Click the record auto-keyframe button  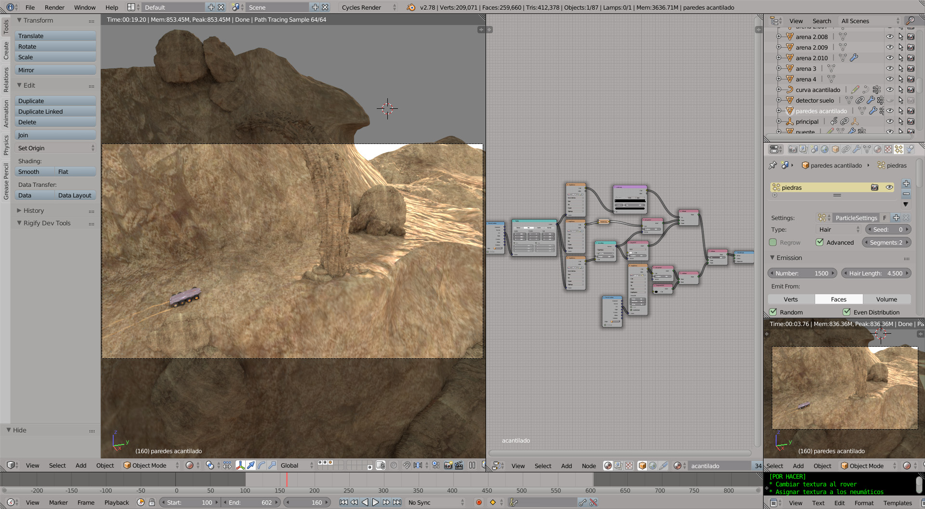(x=478, y=502)
